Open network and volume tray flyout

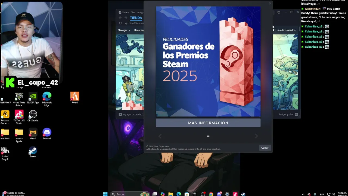[x=331, y=194]
